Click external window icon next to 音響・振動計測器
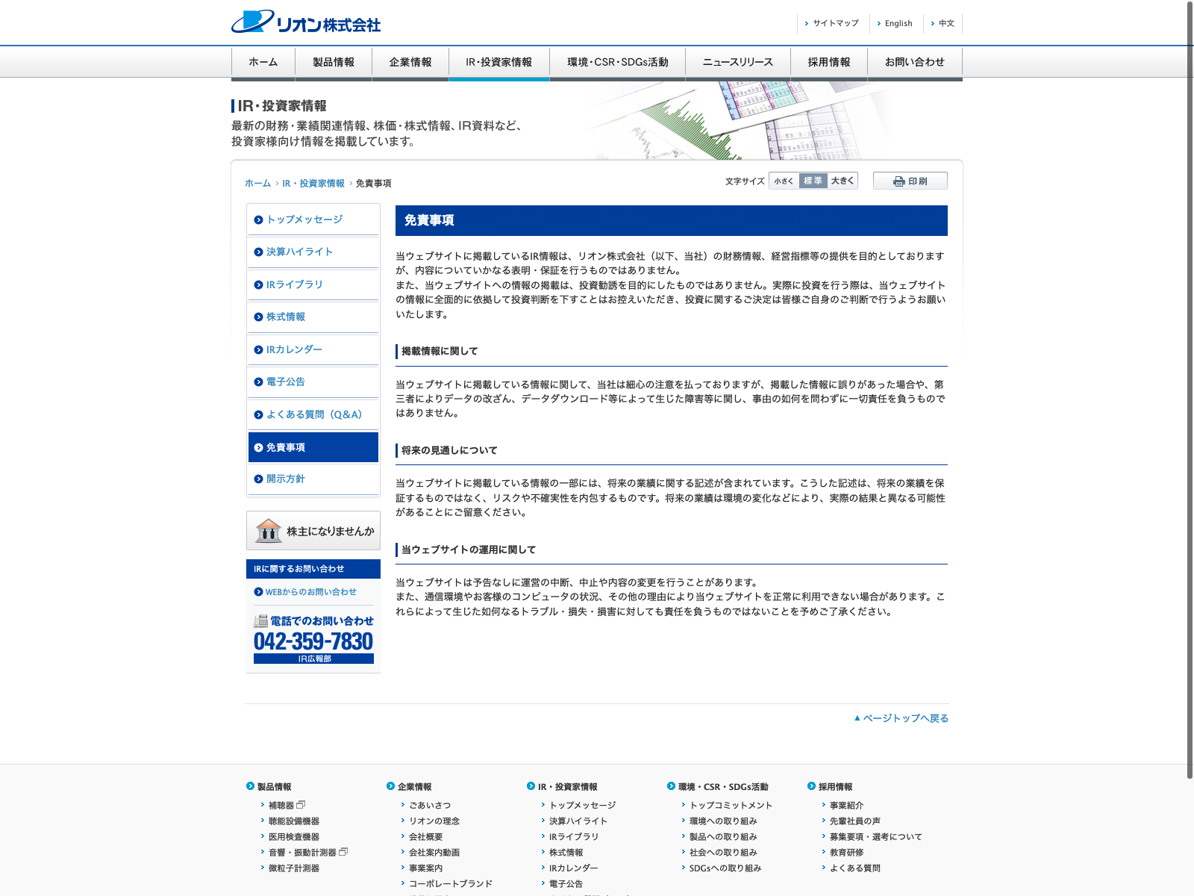This screenshot has height=896, width=1194. coord(343,852)
